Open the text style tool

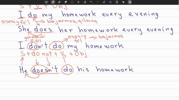point(104,2)
